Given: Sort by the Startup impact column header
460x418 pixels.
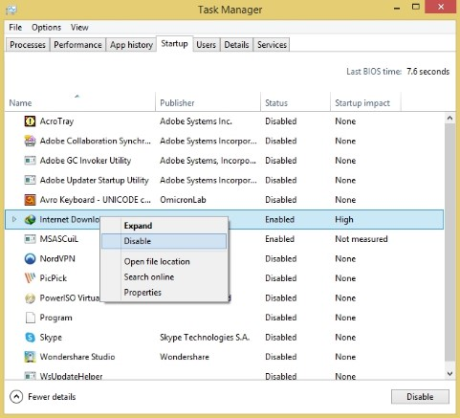Looking at the screenshot, I should click(365, 103).
